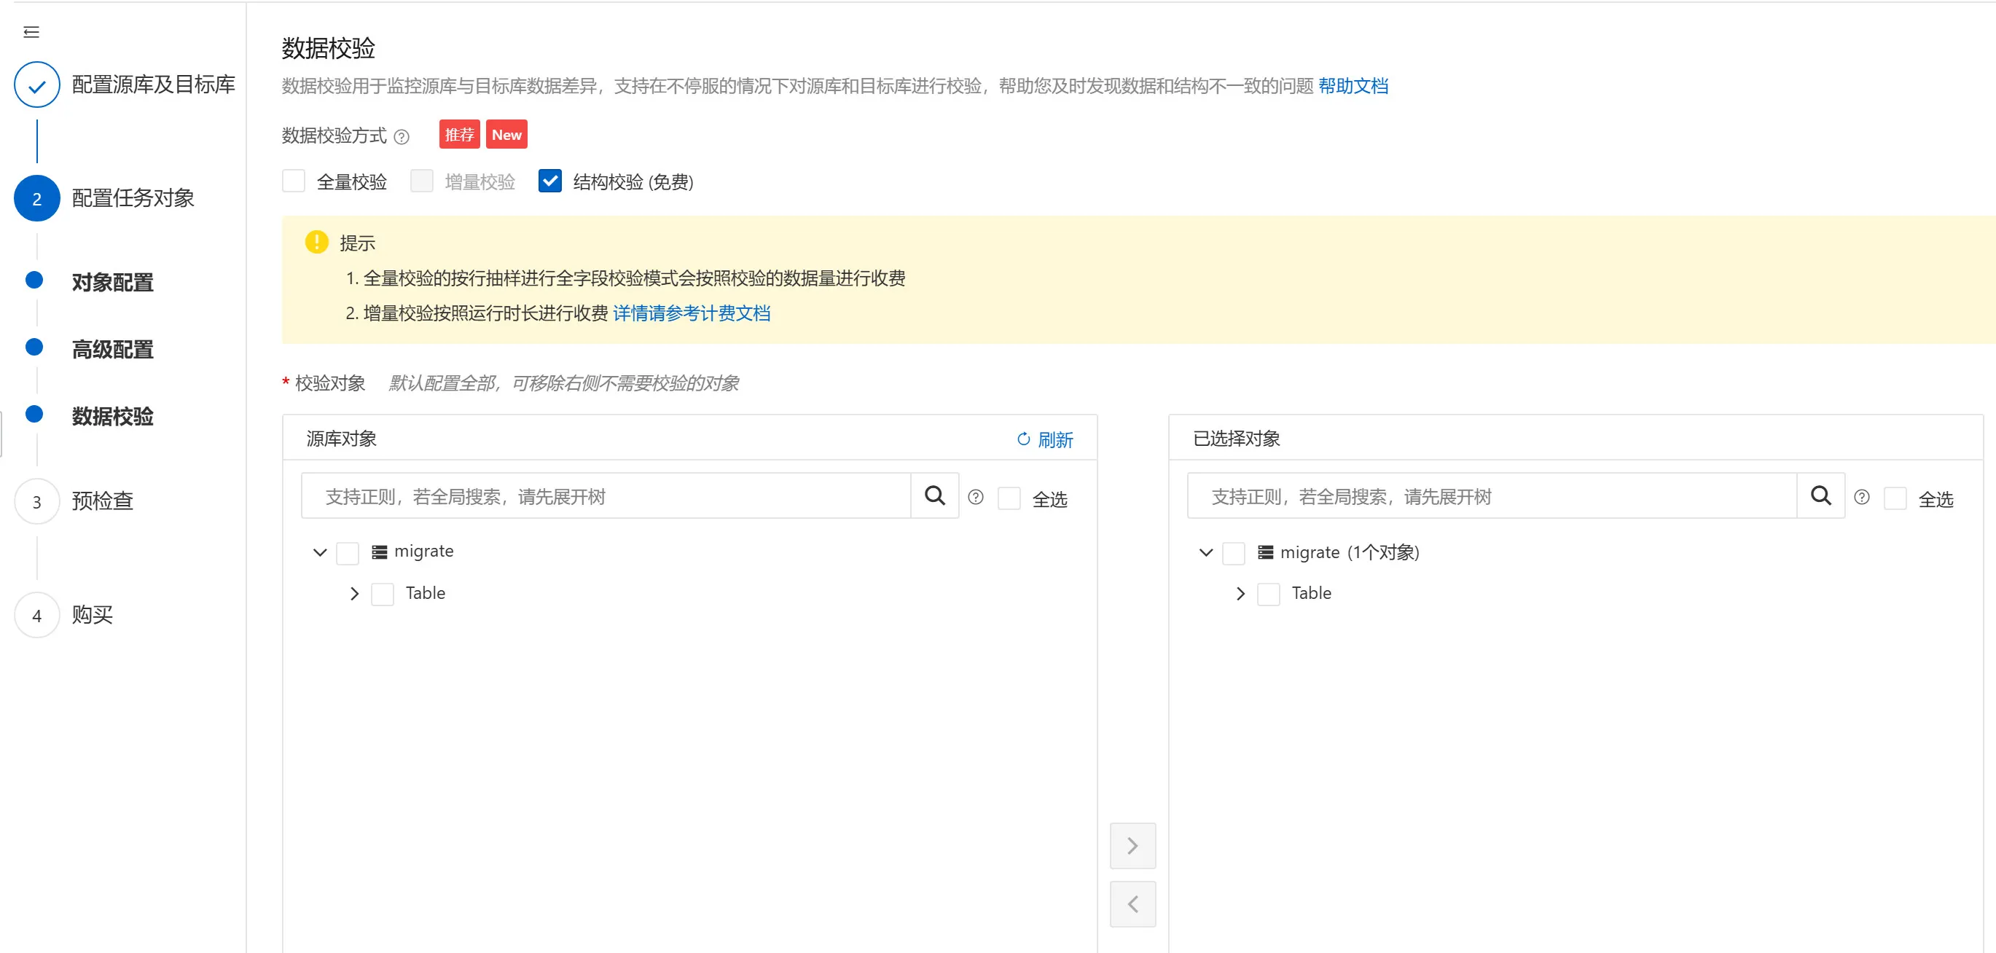The height and width of the screenshot is (953, 1996).
Task: Collapse the sidebar with the menu icon
Action: point(31,32)
